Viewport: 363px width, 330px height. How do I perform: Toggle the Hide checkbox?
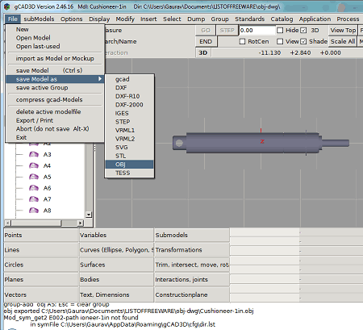pos(280,30)
